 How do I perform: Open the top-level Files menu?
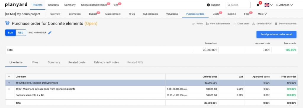pyautogui.click(x=115, y=5)
